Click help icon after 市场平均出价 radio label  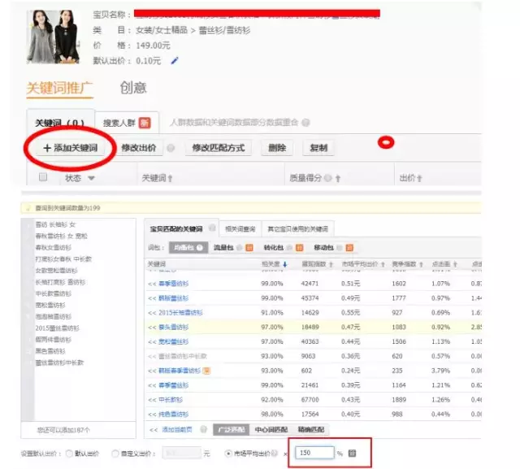tap(275, 453)
